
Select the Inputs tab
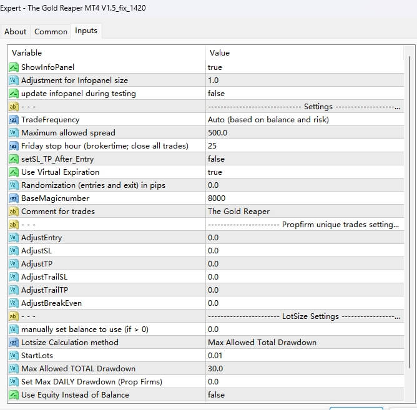pos(86,31)
